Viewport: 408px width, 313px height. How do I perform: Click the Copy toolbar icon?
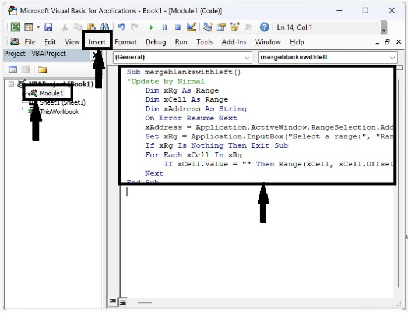click(x=78, y=27)
